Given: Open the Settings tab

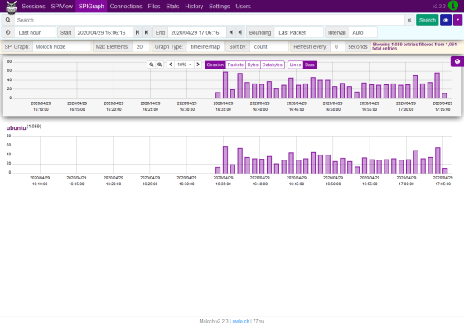Looking at the screenshot, I should coord(220,7).
